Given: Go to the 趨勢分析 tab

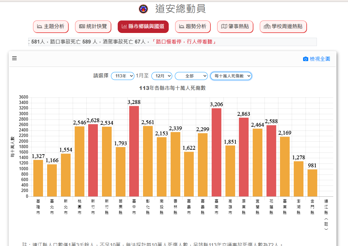Looking at the screenshot, I should pos(193,27).
